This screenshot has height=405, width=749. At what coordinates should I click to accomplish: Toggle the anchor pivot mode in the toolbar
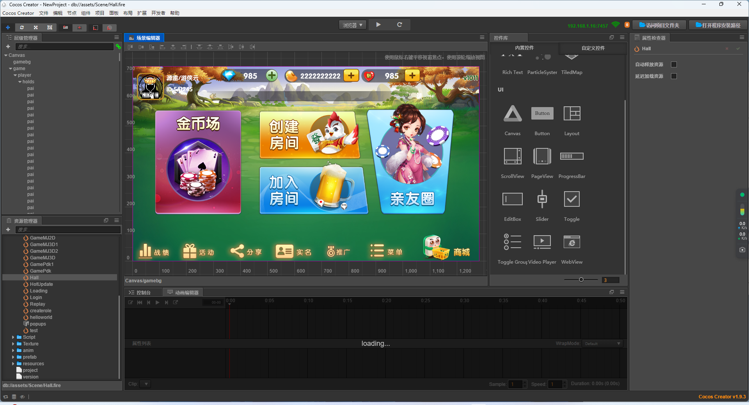[x=66, y=28]
